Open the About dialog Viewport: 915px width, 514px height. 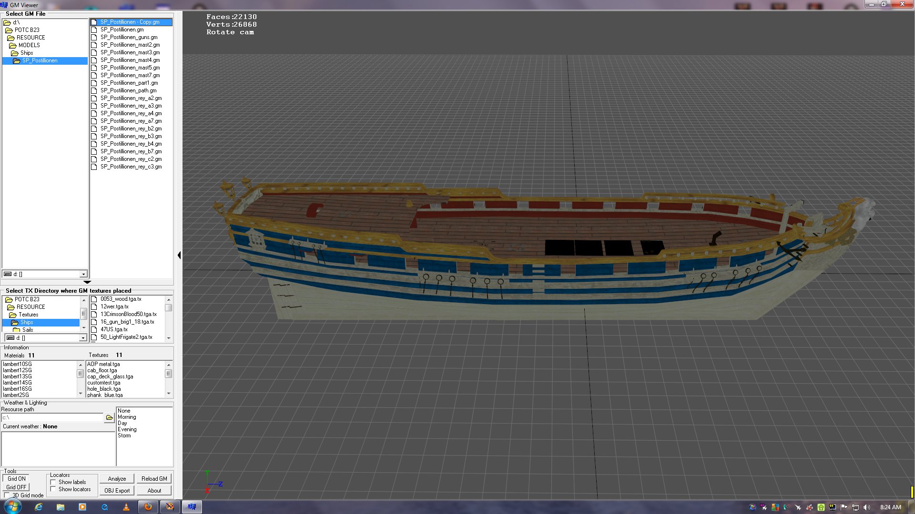pyautogui.click(x=154, y=491)
